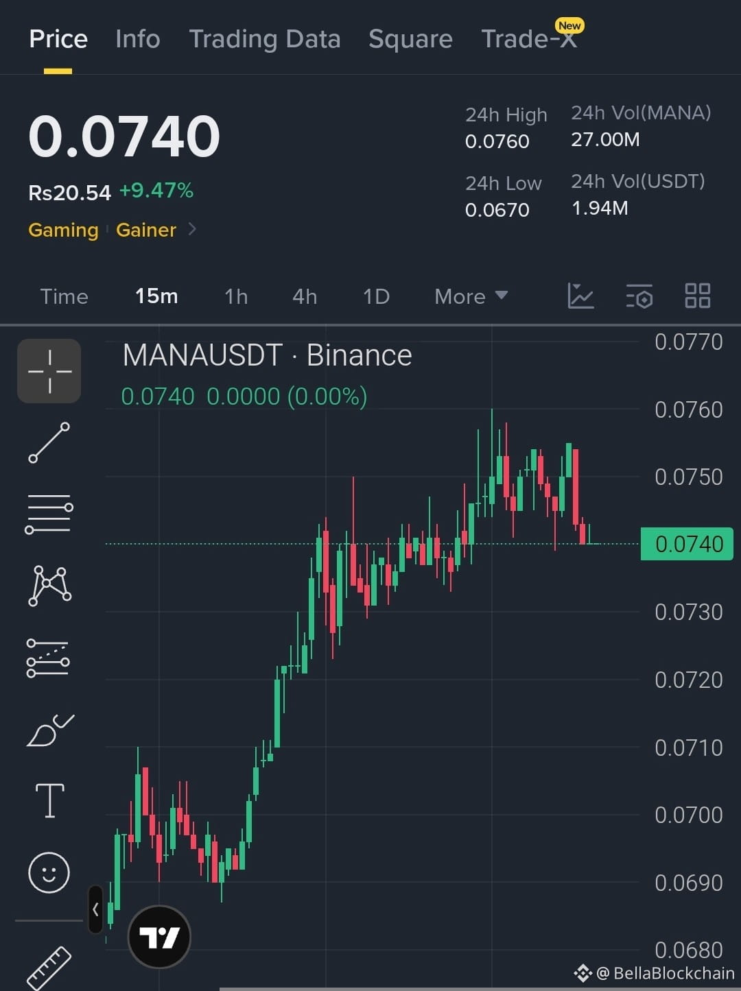This screenshot has height=991, width=741.
Task: Expand the More timeframes dropdown
Action: point(471,296)
